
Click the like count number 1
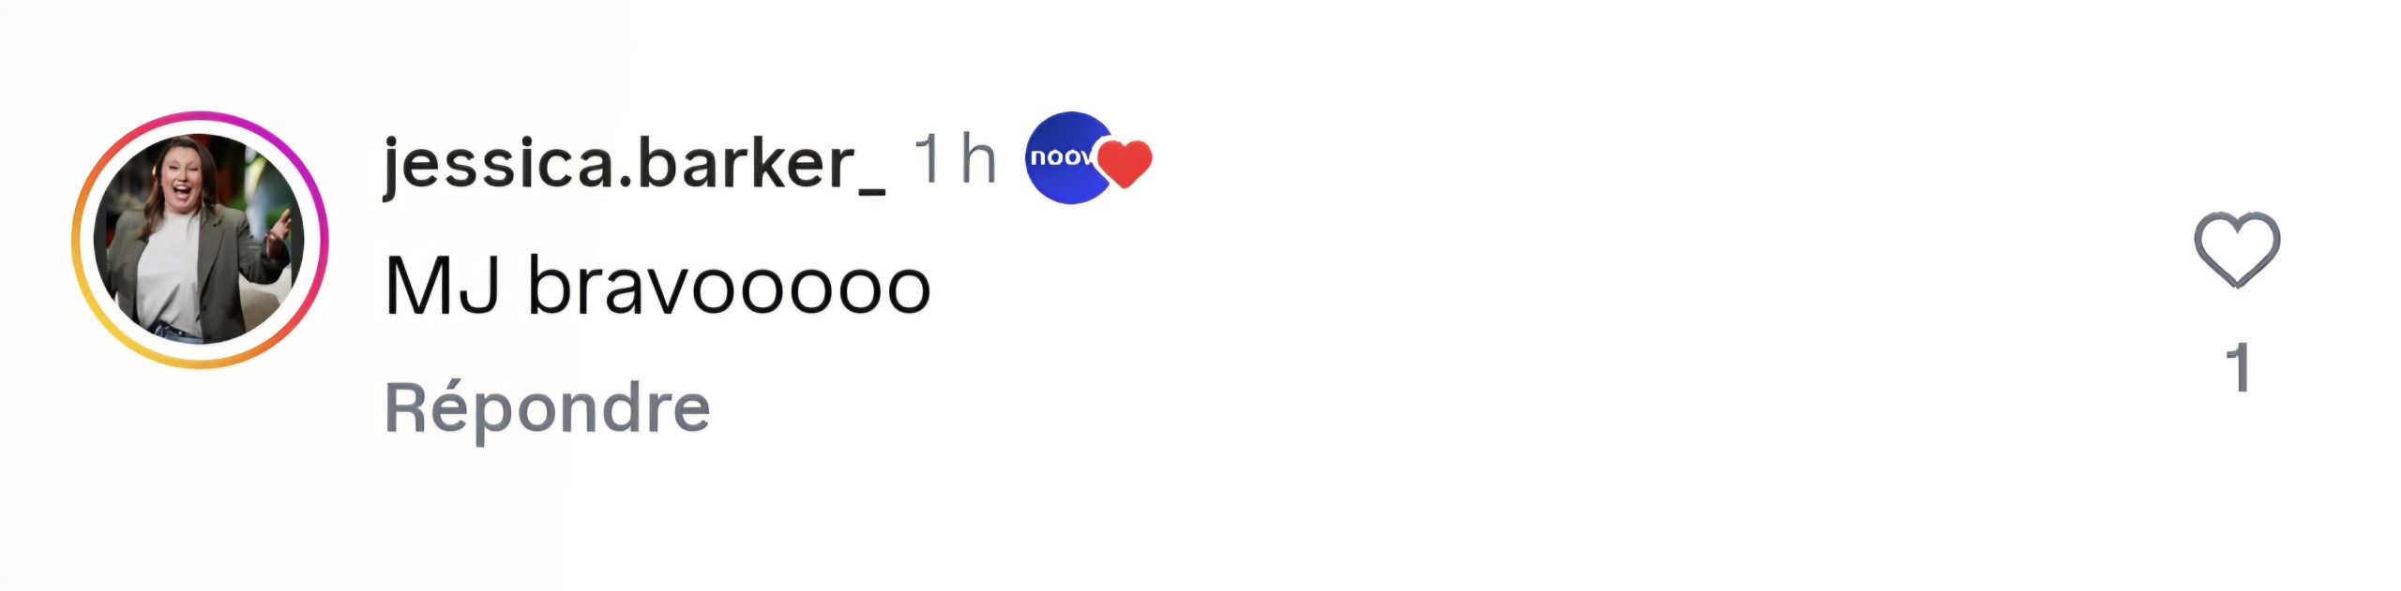[x=2238, y=367]
